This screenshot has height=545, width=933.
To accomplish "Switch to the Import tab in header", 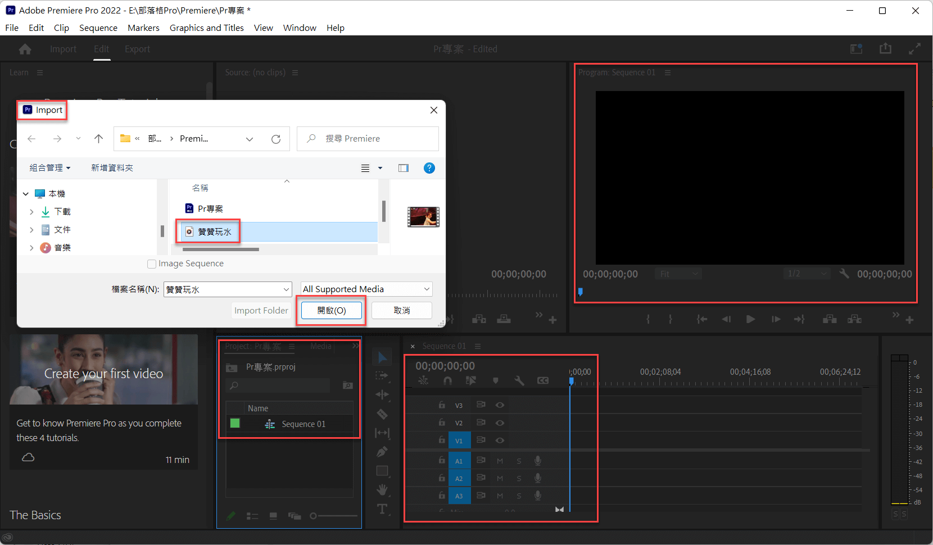I will (x=63, y=49).
